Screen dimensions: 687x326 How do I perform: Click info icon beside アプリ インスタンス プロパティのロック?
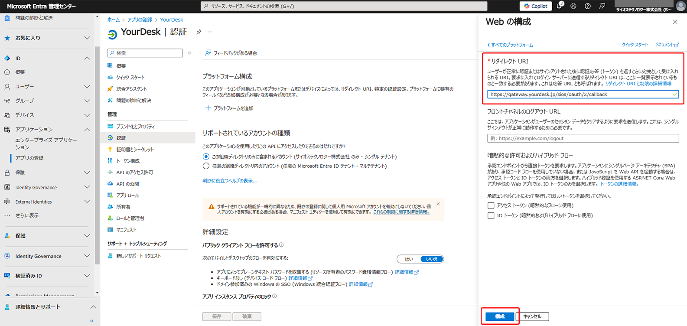(x=274, y=296)
